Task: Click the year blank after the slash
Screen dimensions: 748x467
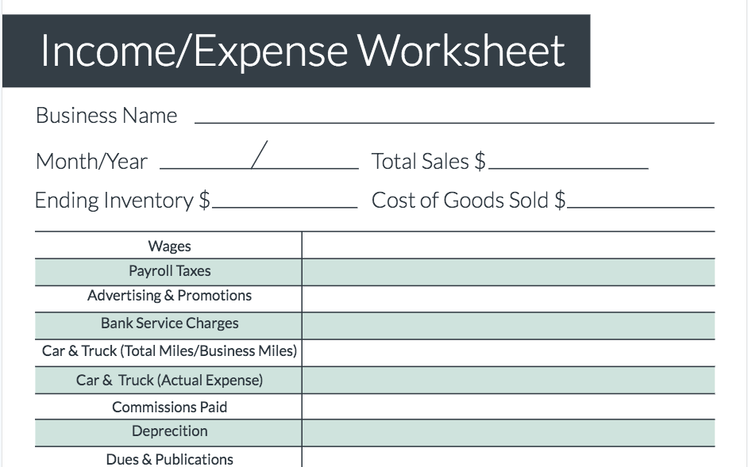Action: (311, 161)
